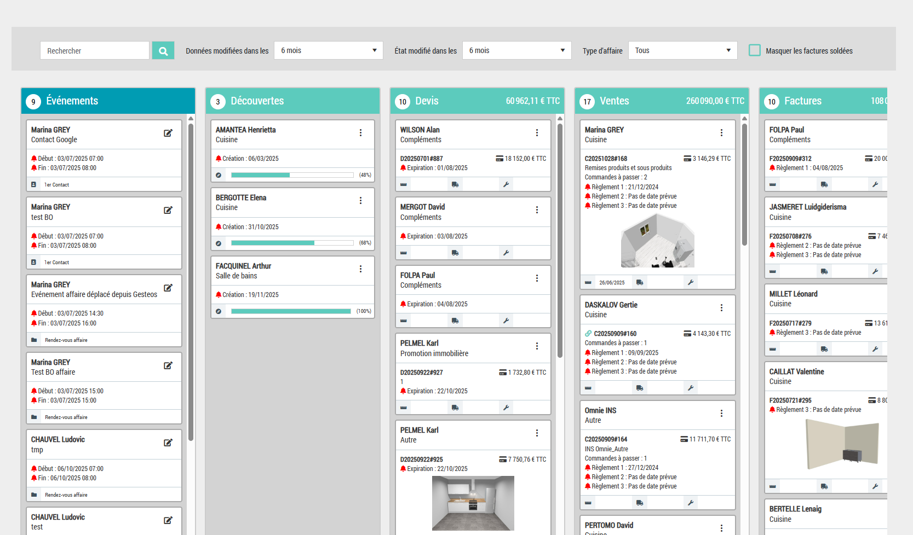Open the Type d'affaire dropdown
913x535 pixels.
point(682,50)
